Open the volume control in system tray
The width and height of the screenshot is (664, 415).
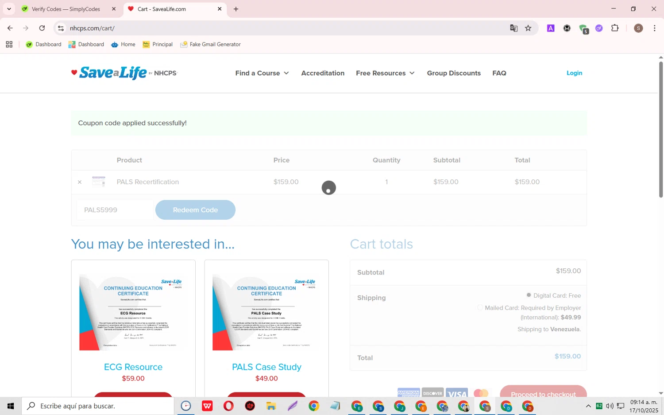click(x=610, y=406)
